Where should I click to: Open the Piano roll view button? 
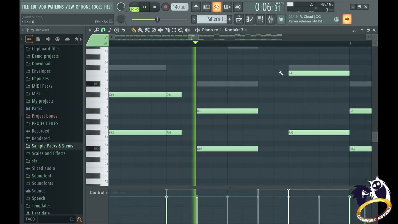(x=250, y=19)
